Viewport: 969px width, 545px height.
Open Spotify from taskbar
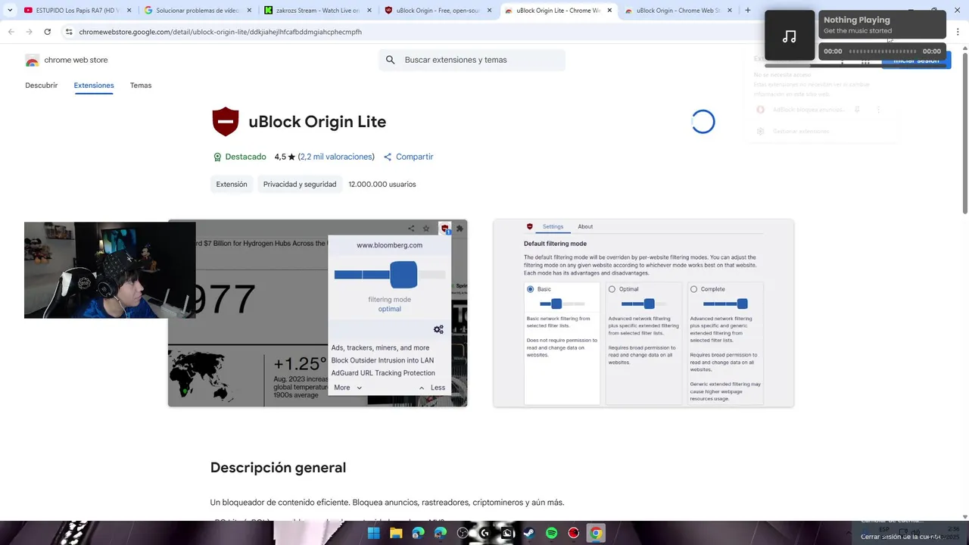(552, 534)
